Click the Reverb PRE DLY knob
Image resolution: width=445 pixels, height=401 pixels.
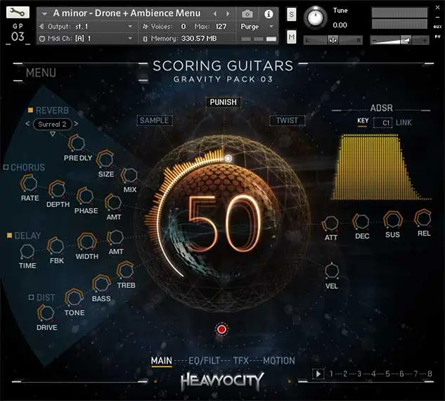(77, 143)
